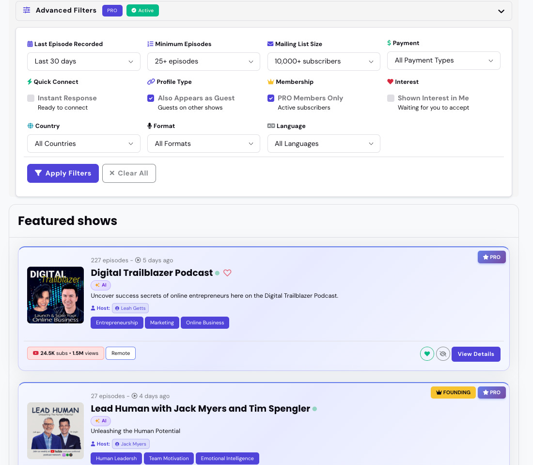Click the lightning bolt Quick Connect icon

point(30,81)
